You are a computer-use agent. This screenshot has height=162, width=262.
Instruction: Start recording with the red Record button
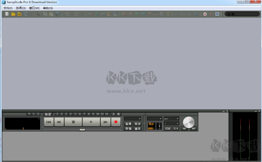click(x=116, y=122)
